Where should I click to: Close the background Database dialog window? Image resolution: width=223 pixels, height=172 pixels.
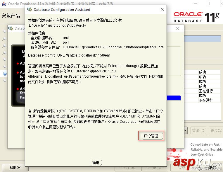pos(177,28)
